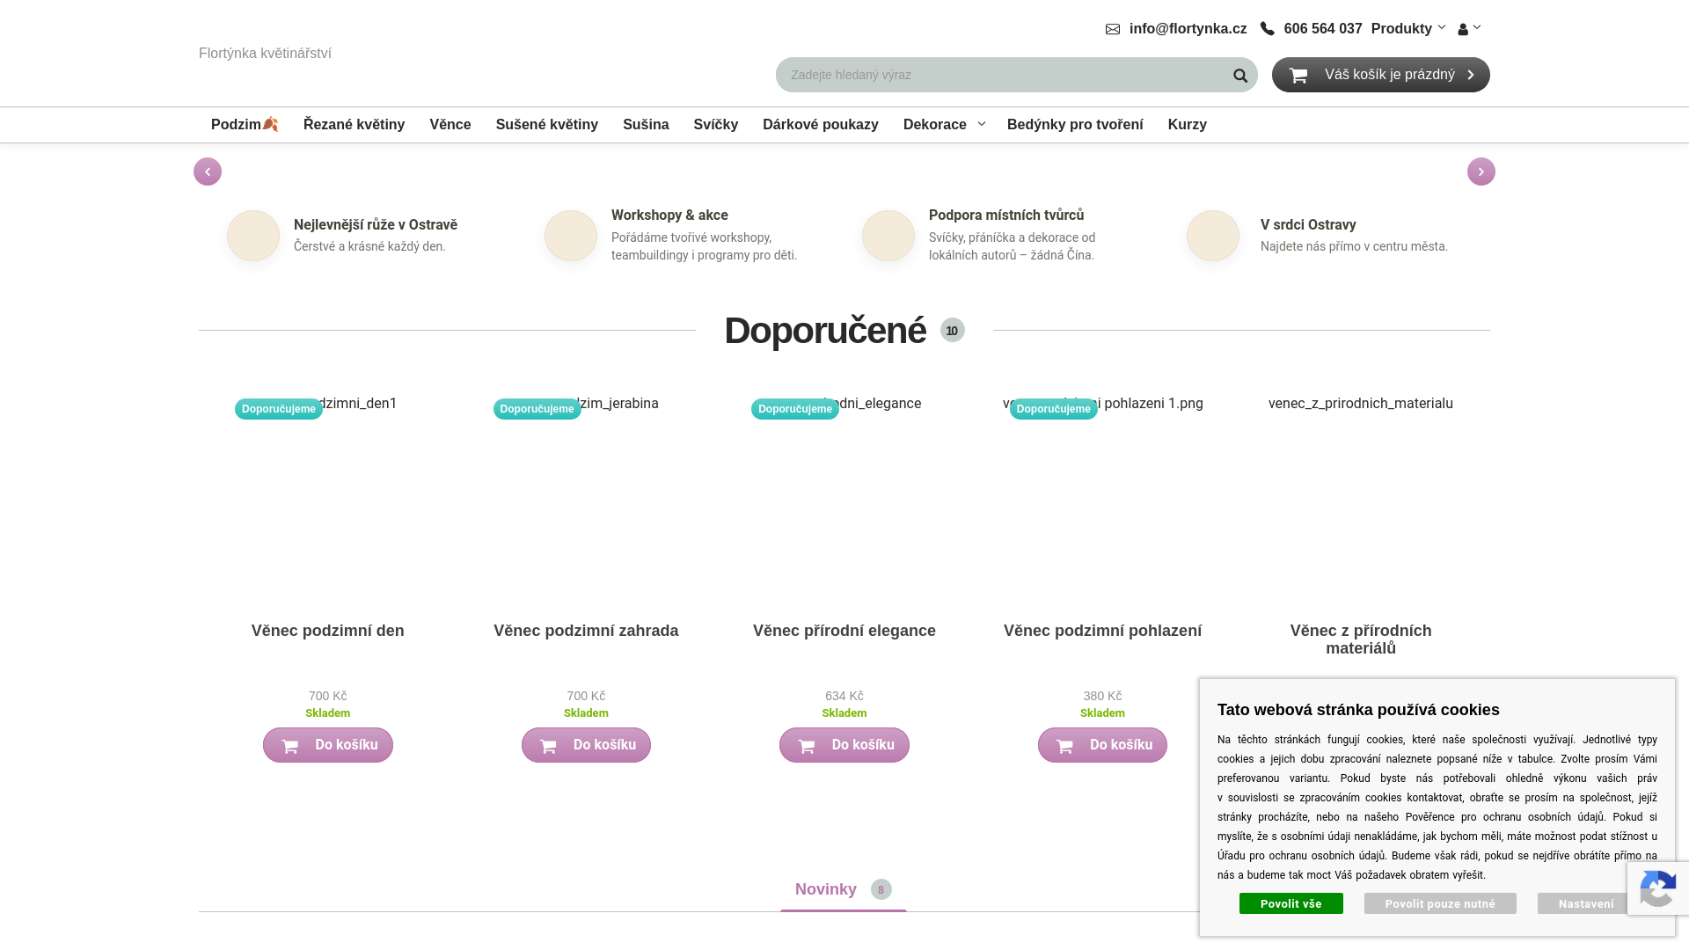Click the reCAPTCHA badge icon
The image size is (1689, 950).
[1657, 888]
